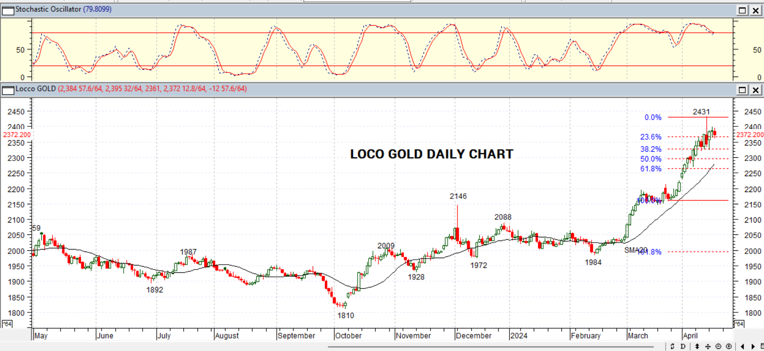This screenshot has height=351, width=764.
Task: Click the right ^64 fraction scale box
Action: tap(739, 324)
